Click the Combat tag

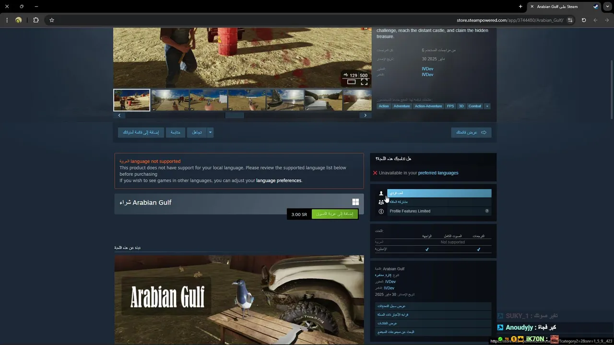point(475,106)
